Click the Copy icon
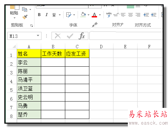 point(24,9)
